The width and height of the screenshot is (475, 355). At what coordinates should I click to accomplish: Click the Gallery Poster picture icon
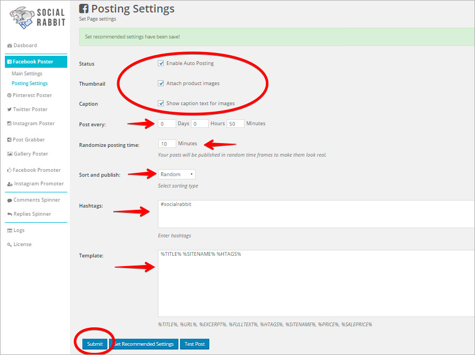pyautogui.click(x=10, y=154)
